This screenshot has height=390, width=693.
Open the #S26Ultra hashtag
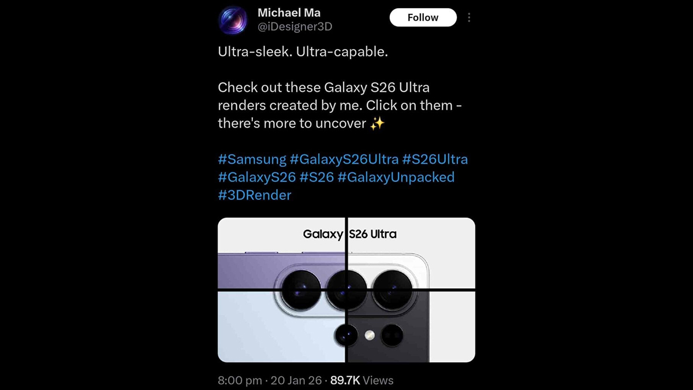click(435, 159)
